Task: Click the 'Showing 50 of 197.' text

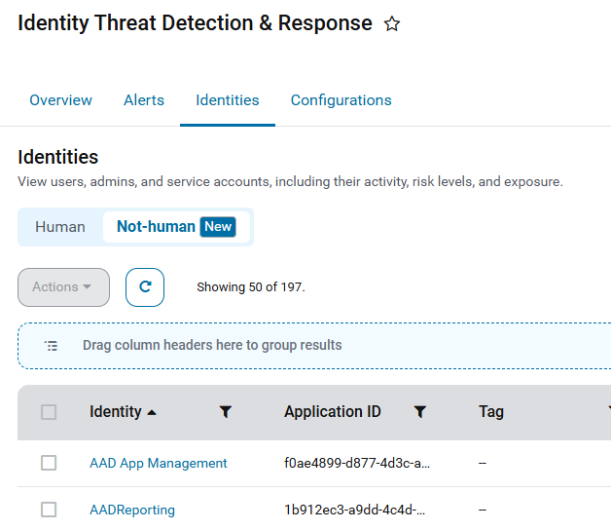Action: 251,287
